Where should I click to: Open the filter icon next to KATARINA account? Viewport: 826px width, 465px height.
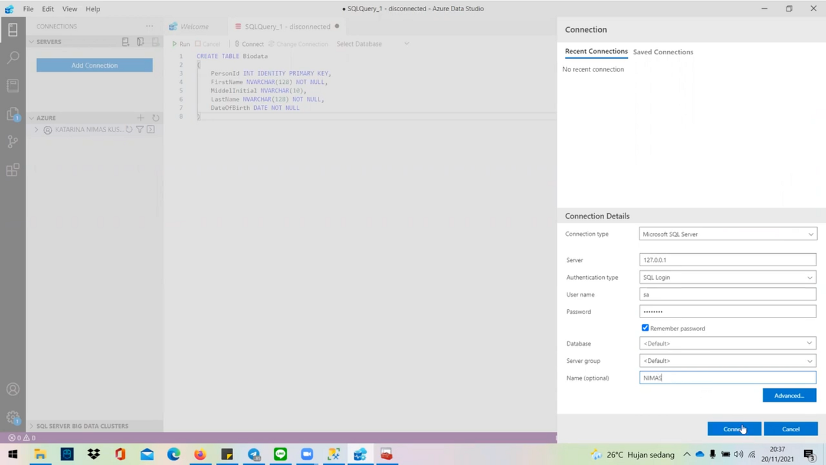[x=140, y=129]
